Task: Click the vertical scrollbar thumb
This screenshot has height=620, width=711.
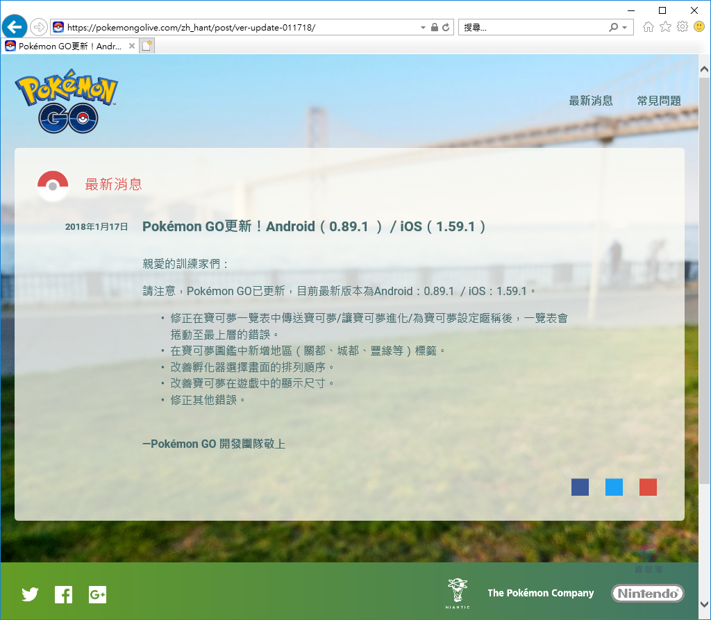Action: click(x=704, y=281)
